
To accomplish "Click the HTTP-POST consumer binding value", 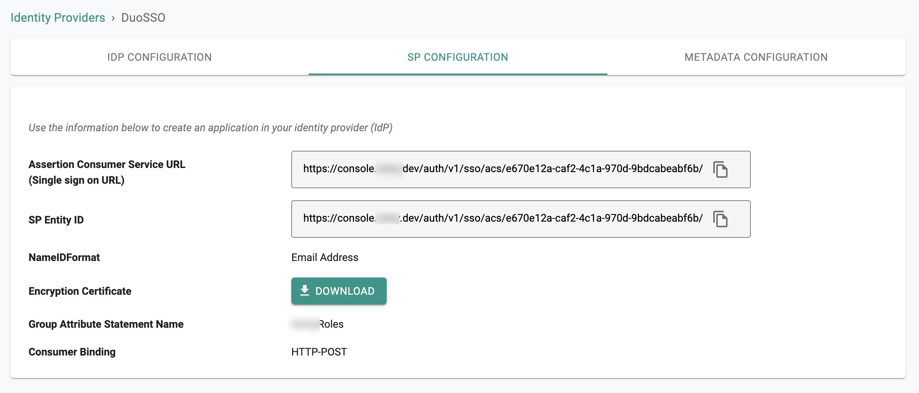I will point(319,352).
